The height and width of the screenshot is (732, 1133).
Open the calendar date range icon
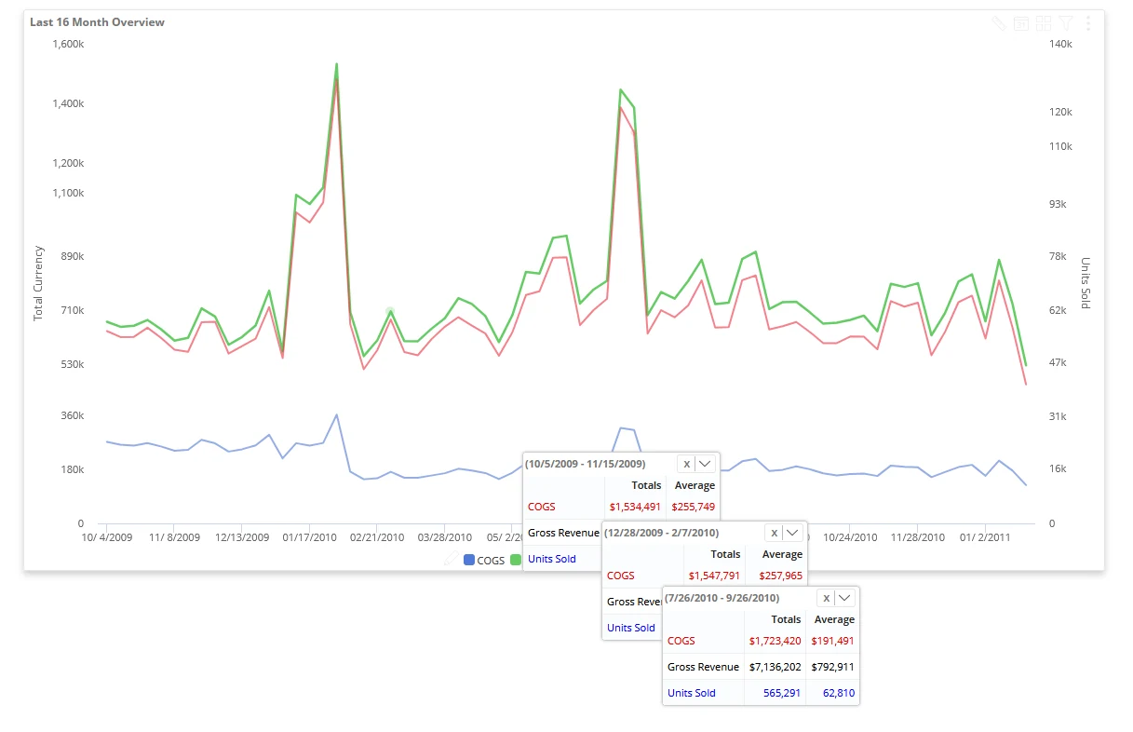1021,23
